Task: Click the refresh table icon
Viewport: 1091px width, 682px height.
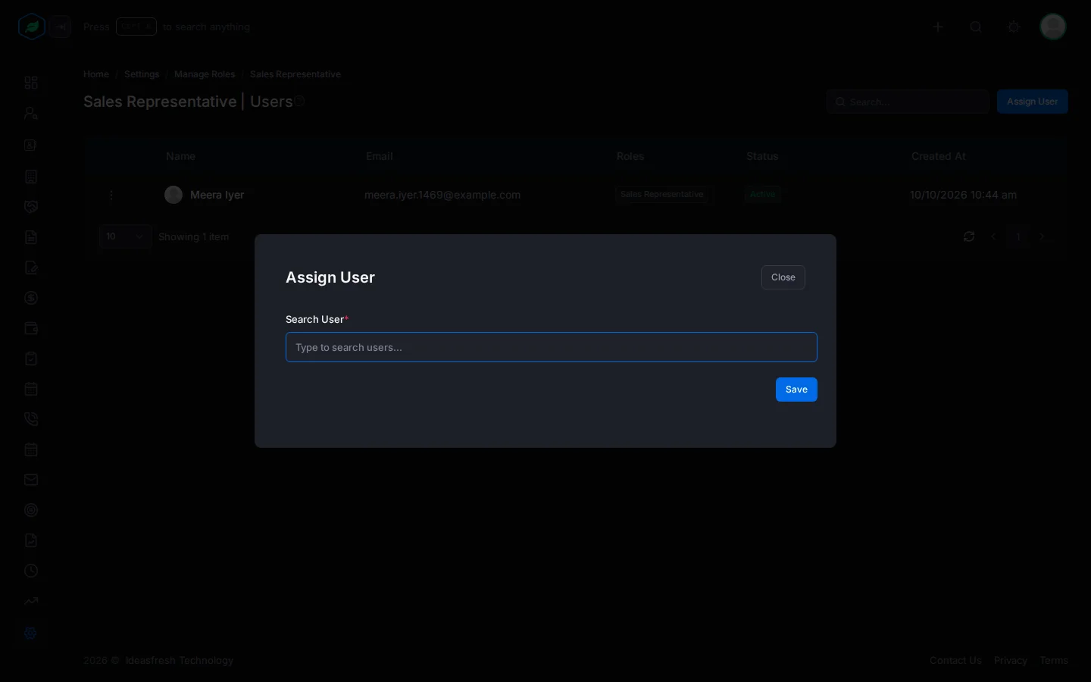Action: point(969,236)
